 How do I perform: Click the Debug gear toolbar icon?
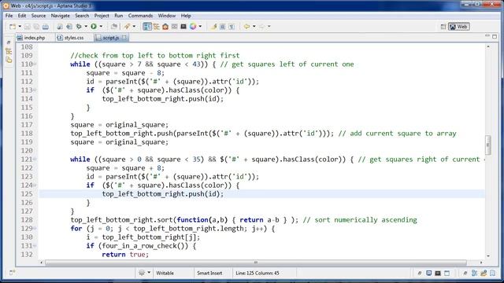point(79,27)
